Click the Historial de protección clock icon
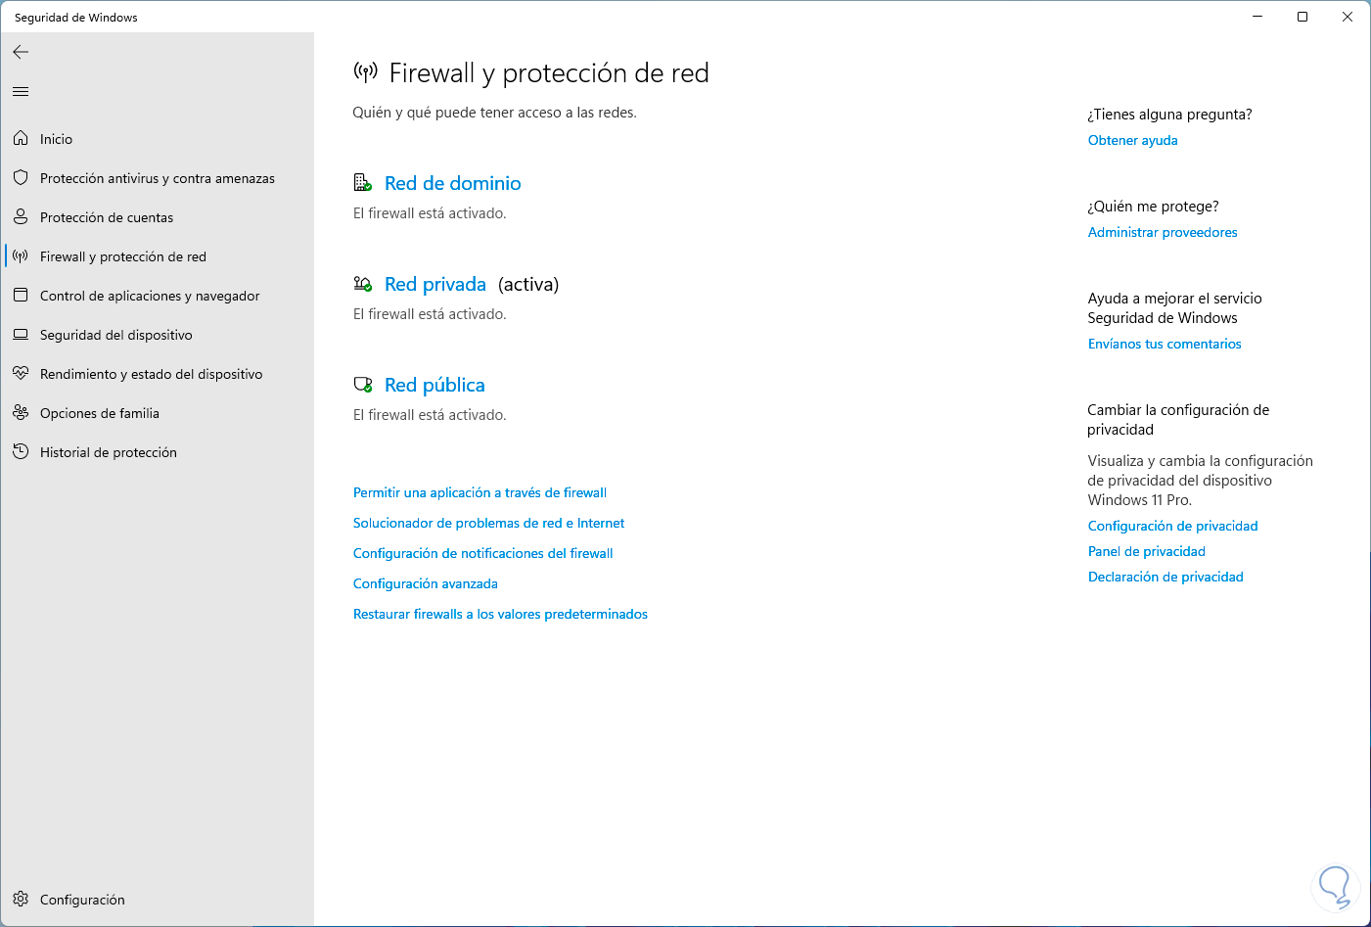 tap(21, 452)
